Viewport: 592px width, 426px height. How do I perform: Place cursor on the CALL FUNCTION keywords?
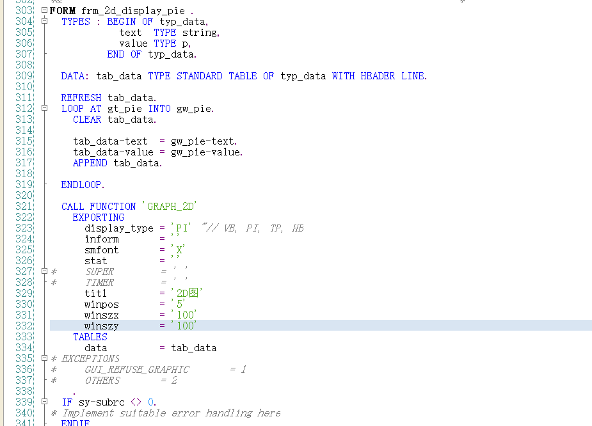[x=99, y=207]
